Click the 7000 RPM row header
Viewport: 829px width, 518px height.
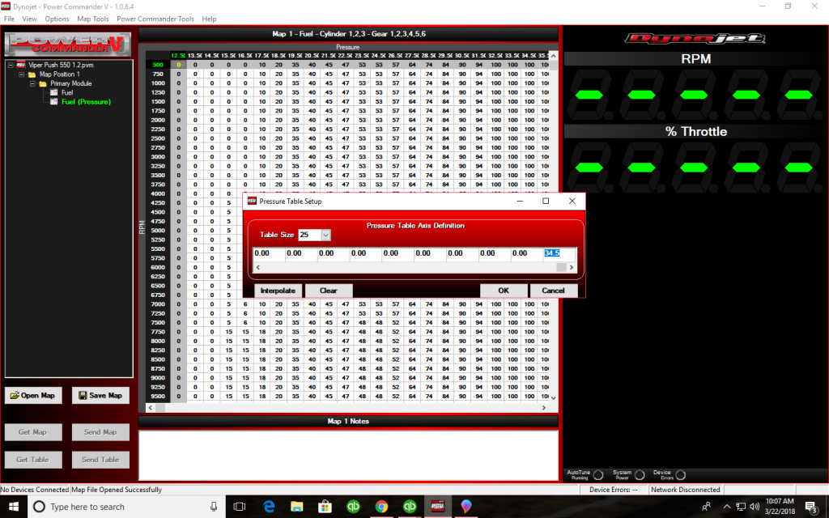pyautogui.click(x=158, y=304)
